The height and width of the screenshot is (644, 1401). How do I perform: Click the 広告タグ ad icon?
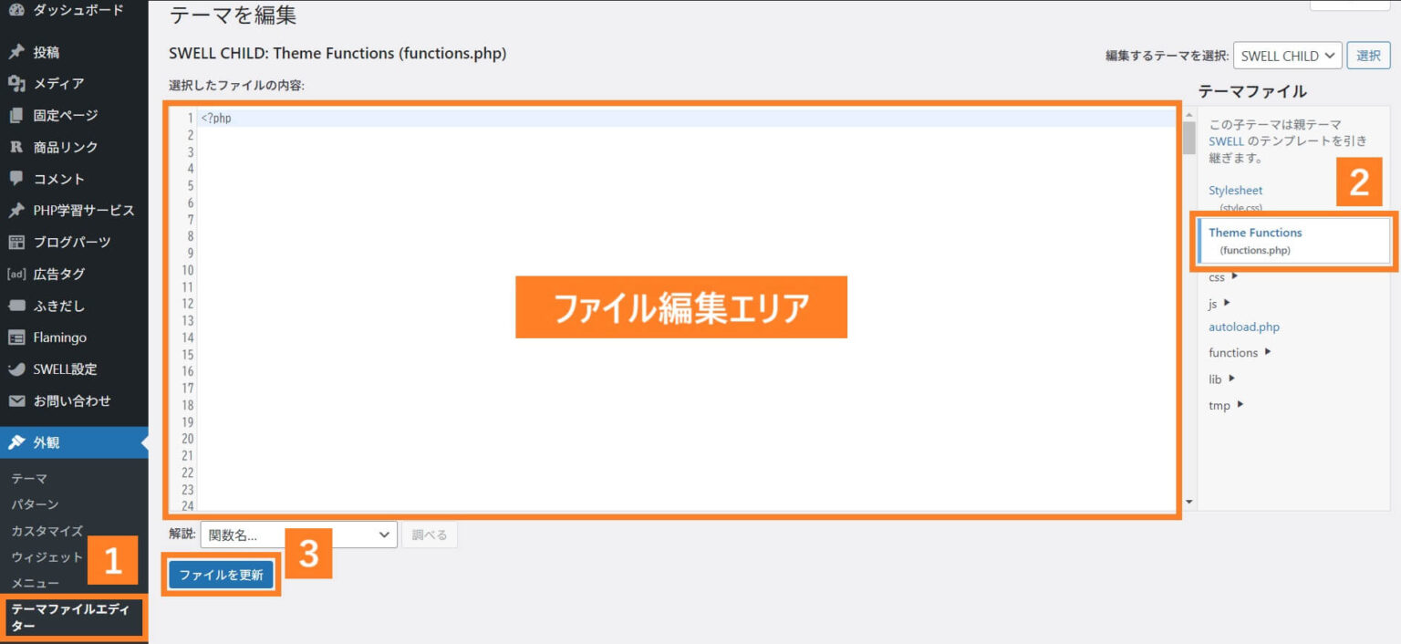pyautogui.click(x=16, y=274)
